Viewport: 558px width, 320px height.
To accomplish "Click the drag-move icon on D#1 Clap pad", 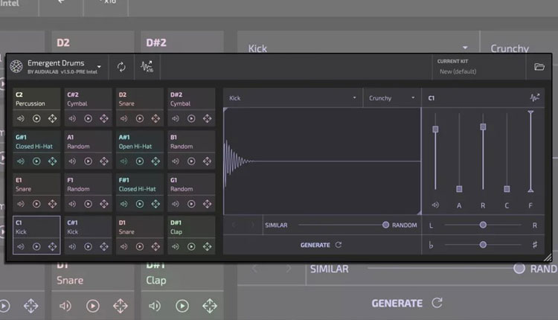I will pos(207,246).
